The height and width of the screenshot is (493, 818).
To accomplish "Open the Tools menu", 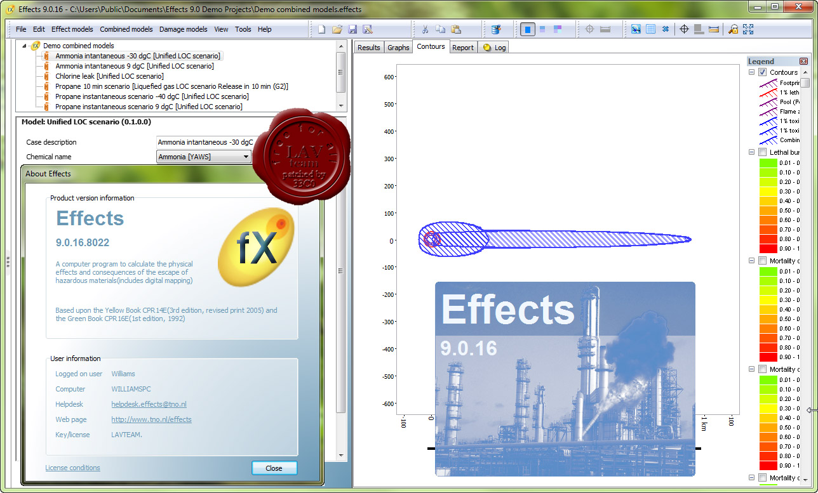I will tap(243, 29).
